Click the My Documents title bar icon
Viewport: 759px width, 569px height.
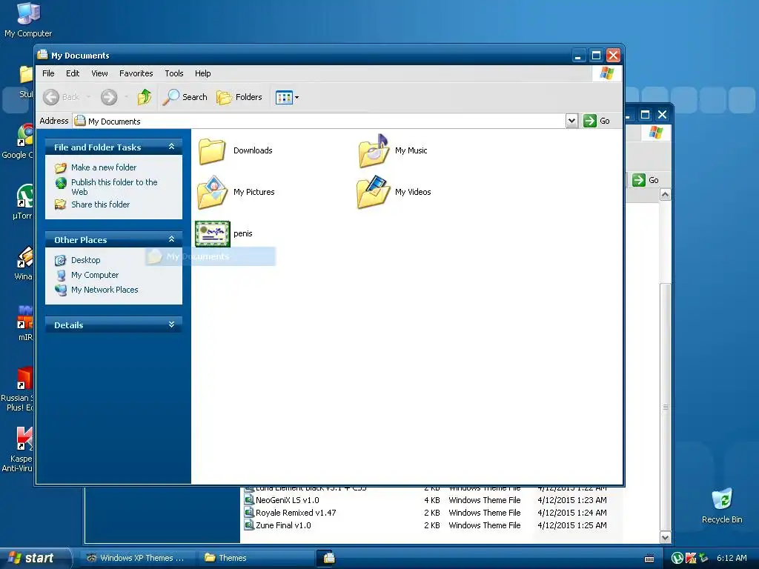[x=42, y=55]
